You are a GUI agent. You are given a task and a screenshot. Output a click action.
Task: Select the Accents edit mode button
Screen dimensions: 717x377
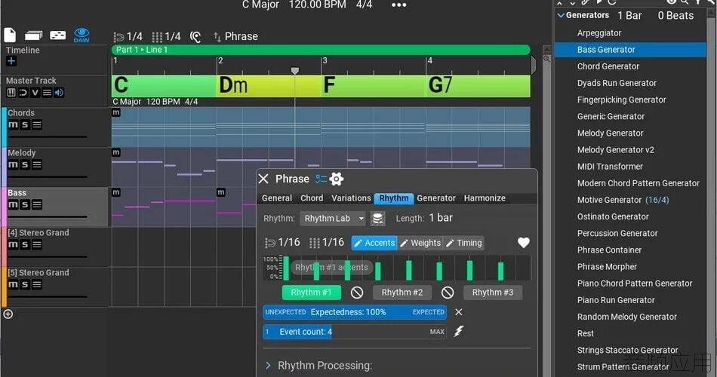tap(374, 243)
